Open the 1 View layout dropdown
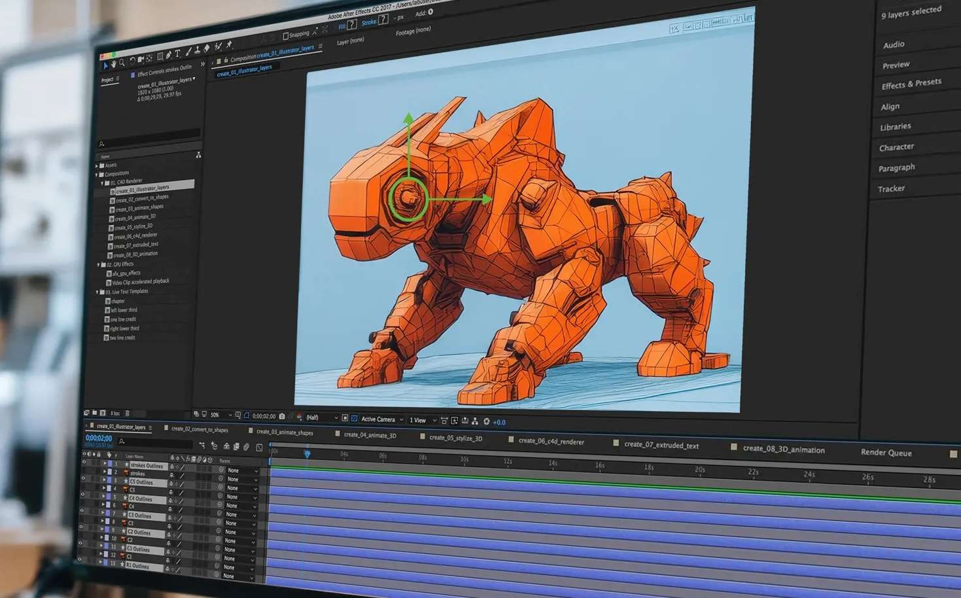Image resolution: width=961 pixels, height=598 pixels. pos(423,420)
